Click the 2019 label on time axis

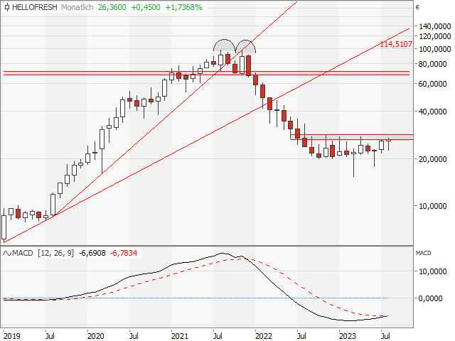[x=11, y=336]
